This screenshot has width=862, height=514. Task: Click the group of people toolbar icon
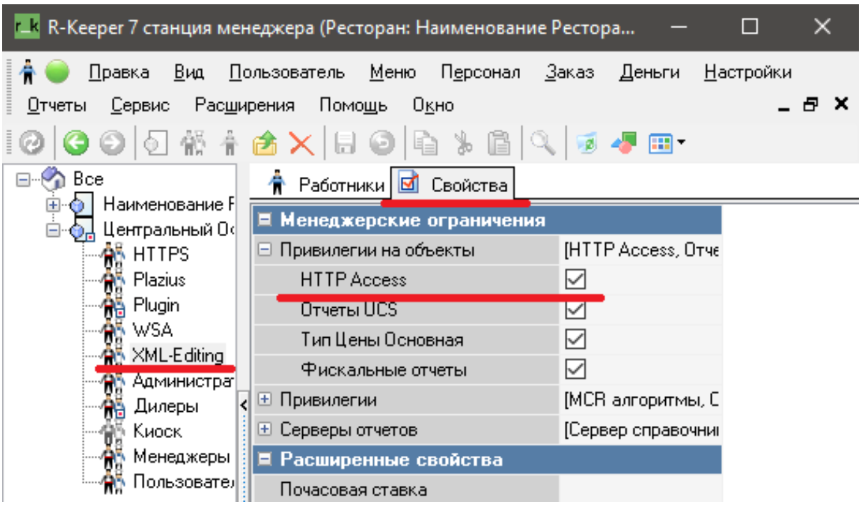(192, 143)
